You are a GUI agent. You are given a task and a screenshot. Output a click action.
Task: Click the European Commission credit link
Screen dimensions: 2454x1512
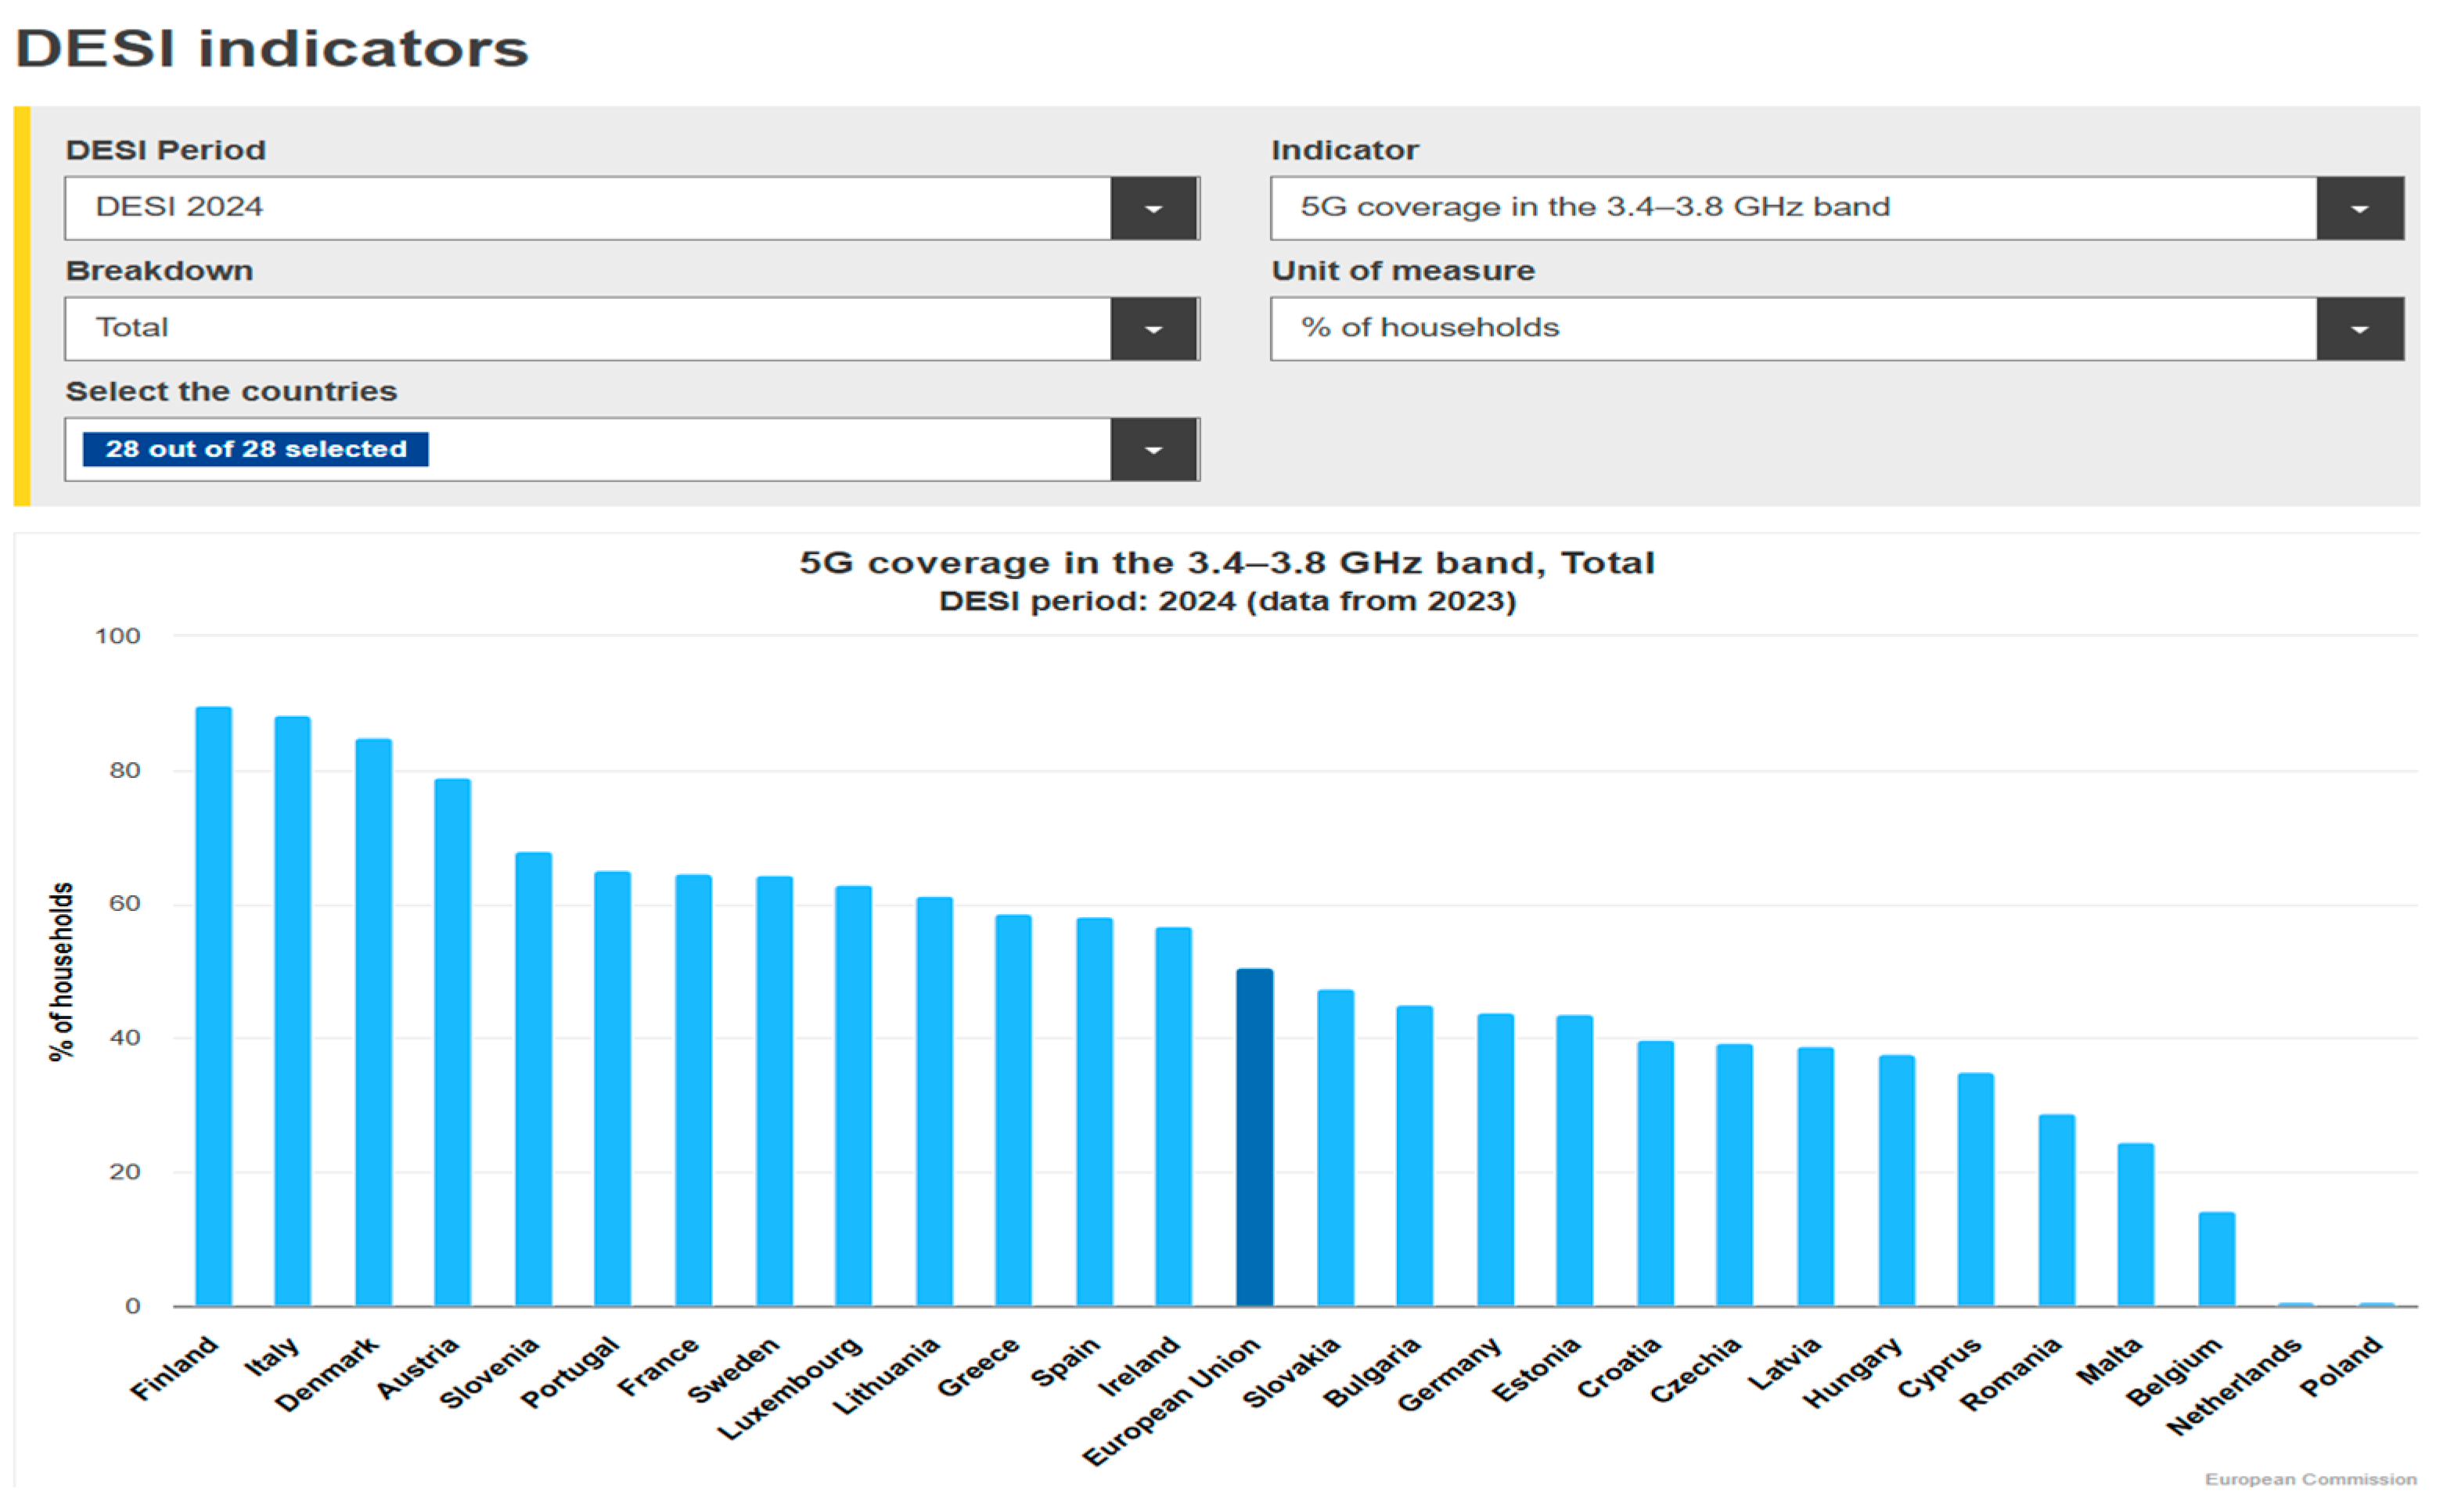[x=2310, y=1479]
